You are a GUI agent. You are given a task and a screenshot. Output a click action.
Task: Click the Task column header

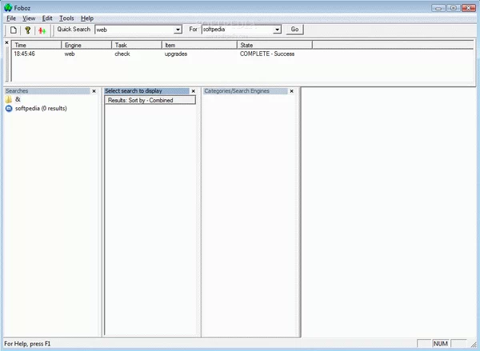[137, 45]
